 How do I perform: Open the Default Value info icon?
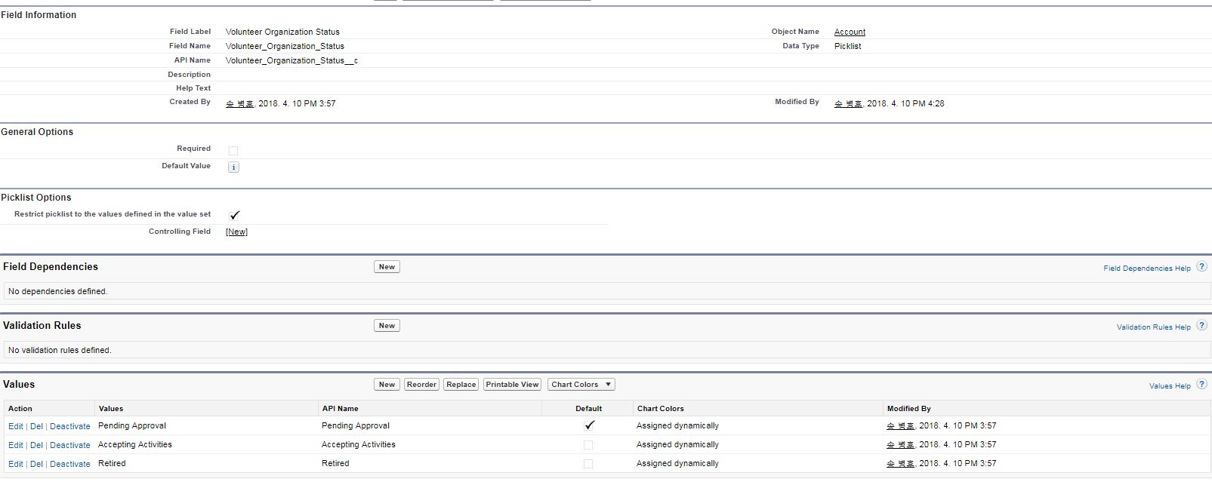tap(233, 167)
